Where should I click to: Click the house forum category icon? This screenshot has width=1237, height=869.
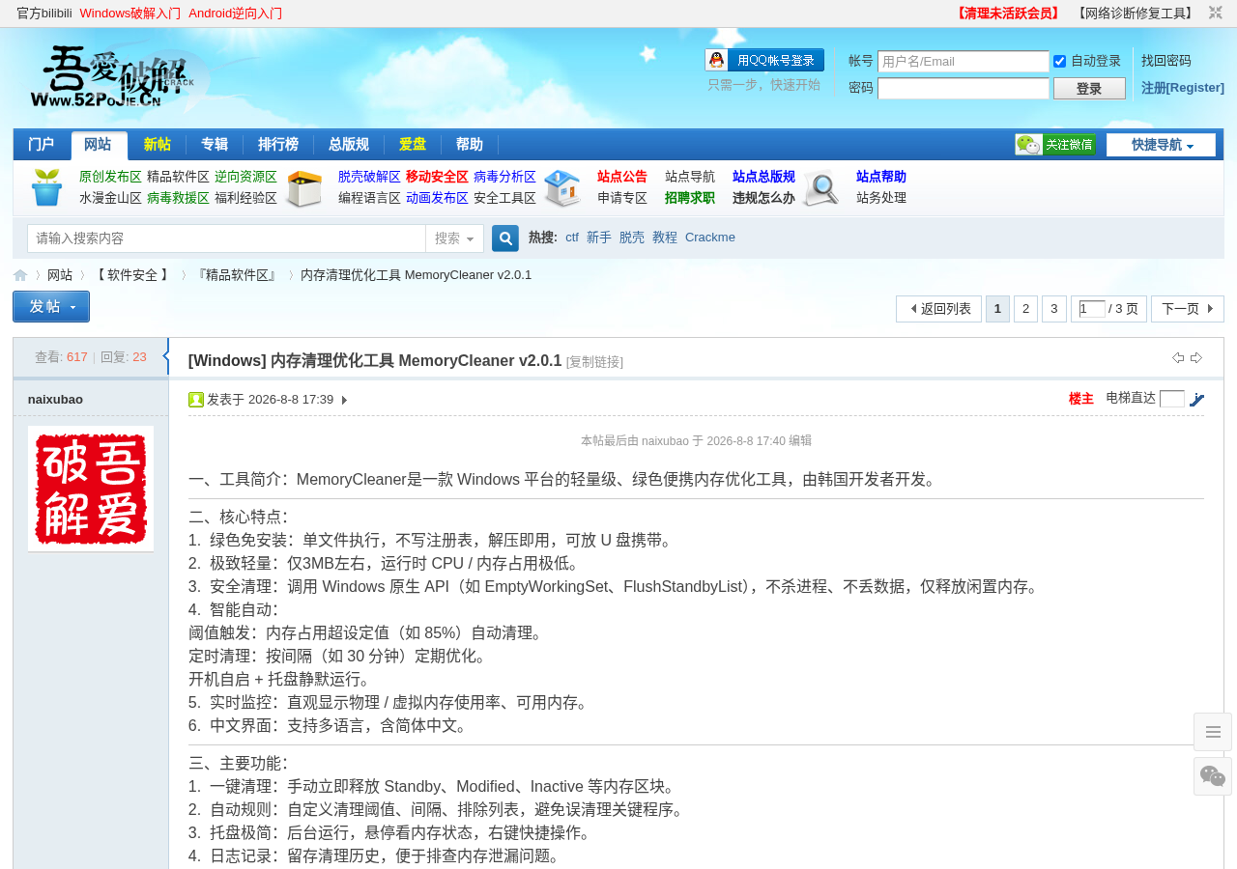coord(562,188)
